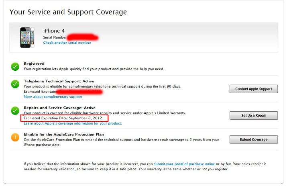Image resolution: width=289 pixels, height=186 pixels.
Task: Click 'Eligible for the AppleCare Protection Plan' heading
Action: coord(64,134)
